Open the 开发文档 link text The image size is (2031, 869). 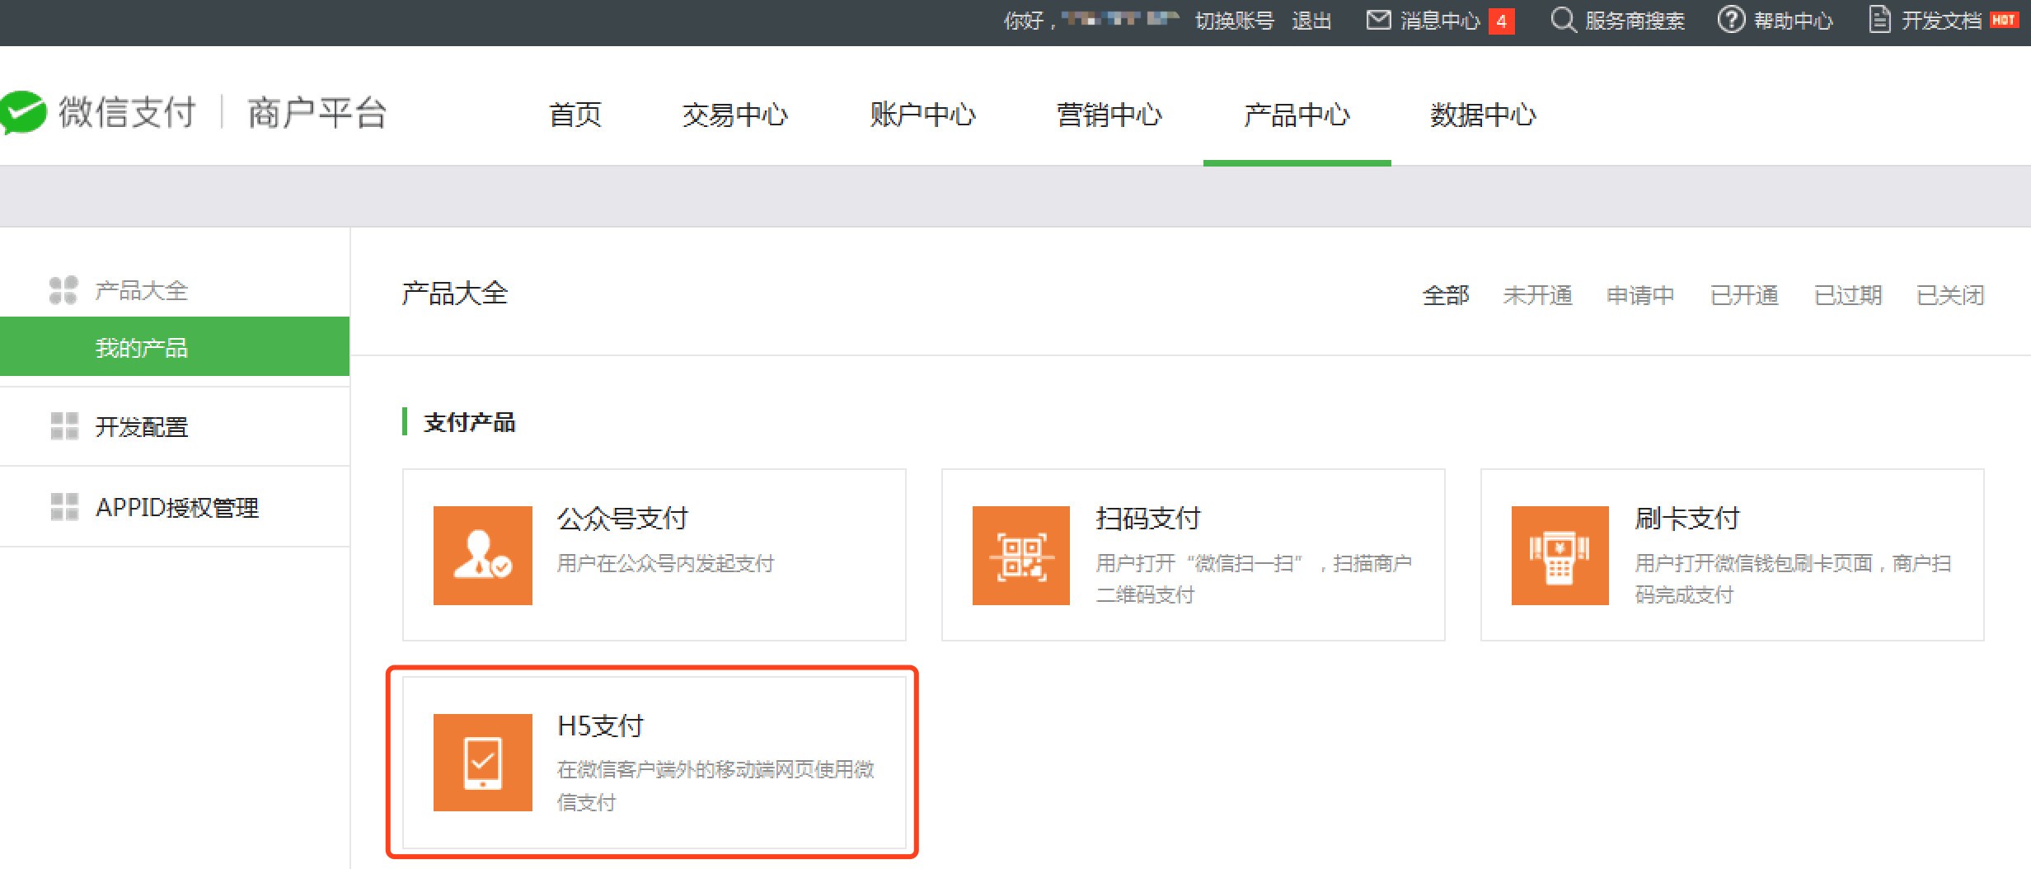pyautogui.click(x=1941, y=21)
